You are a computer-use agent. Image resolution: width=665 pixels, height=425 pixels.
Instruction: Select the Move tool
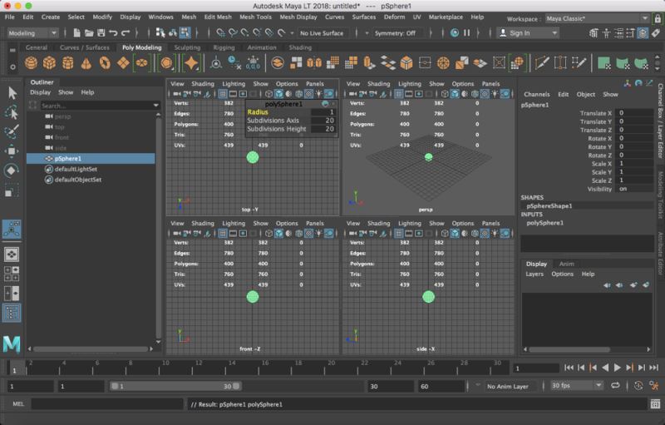point(12,151)
